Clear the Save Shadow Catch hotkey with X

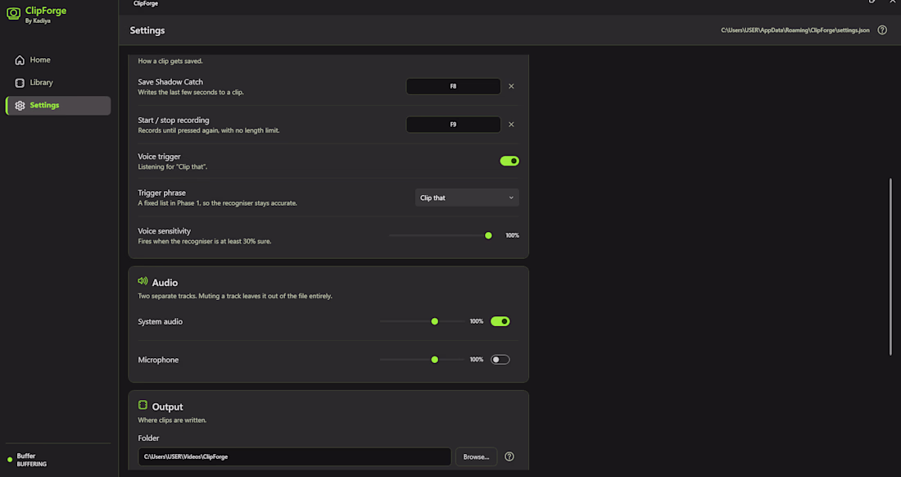click(511, 86)
